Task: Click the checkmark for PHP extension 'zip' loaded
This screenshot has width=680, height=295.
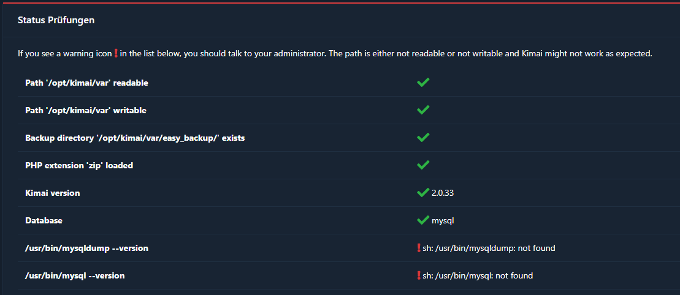Action: (423, 165)
